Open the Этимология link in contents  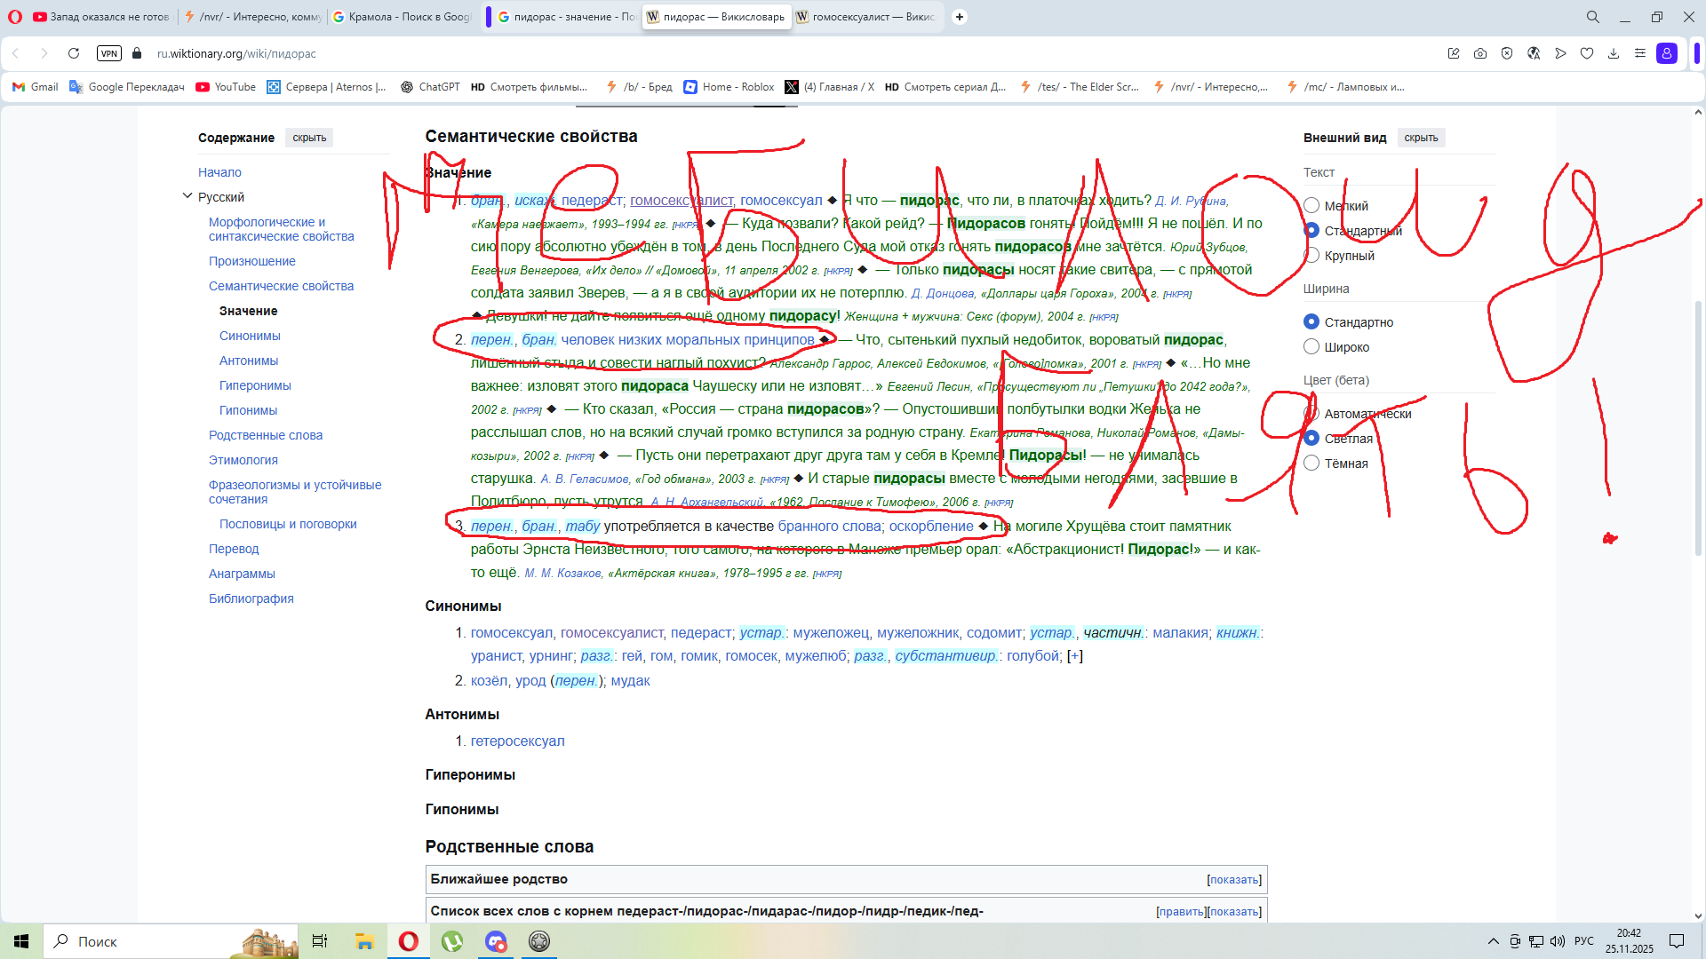pos(243,460)
